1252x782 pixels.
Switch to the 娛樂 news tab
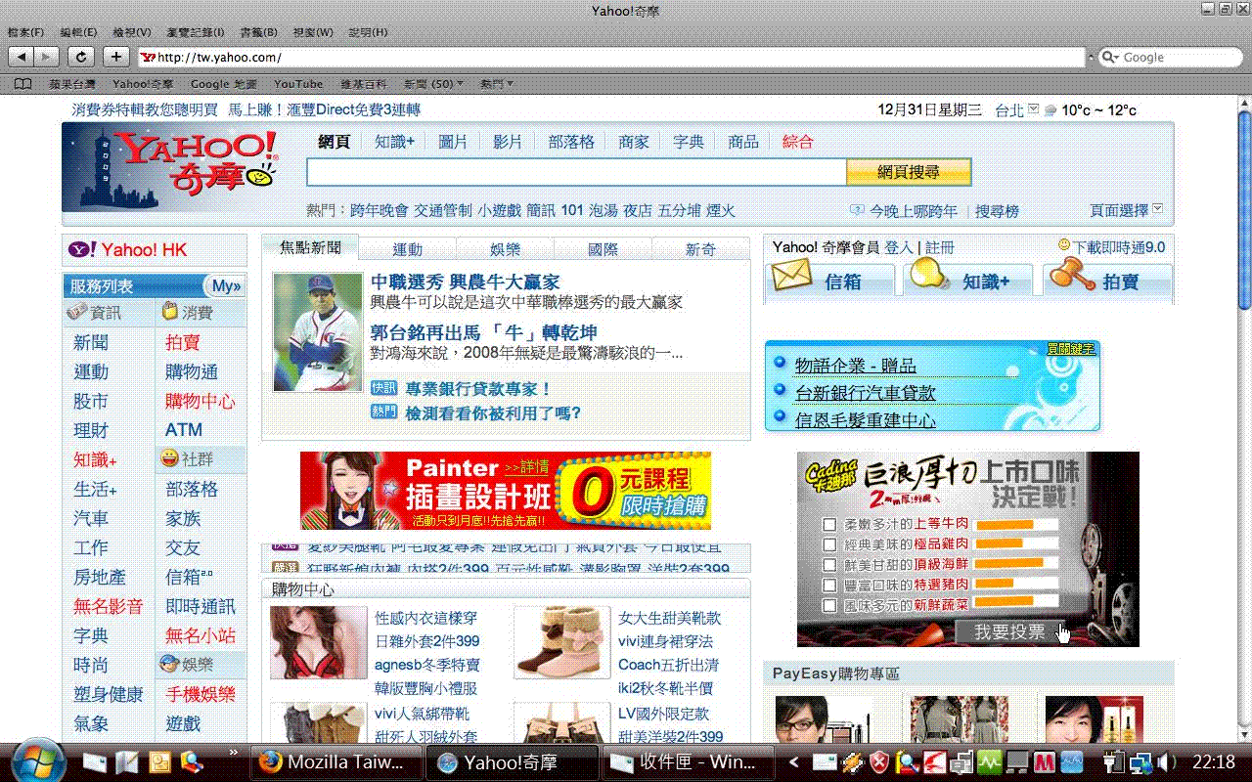[x=506, y=249]
